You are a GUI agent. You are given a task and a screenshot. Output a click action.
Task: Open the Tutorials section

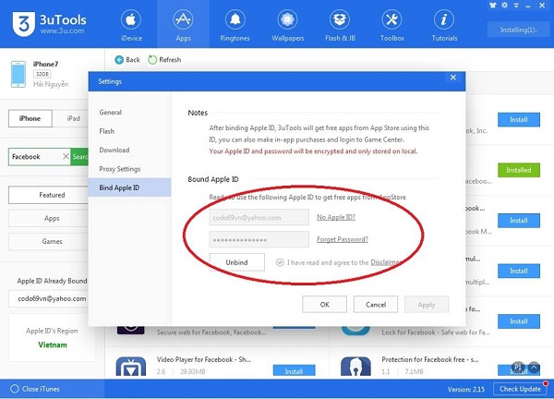click(444, 26)
